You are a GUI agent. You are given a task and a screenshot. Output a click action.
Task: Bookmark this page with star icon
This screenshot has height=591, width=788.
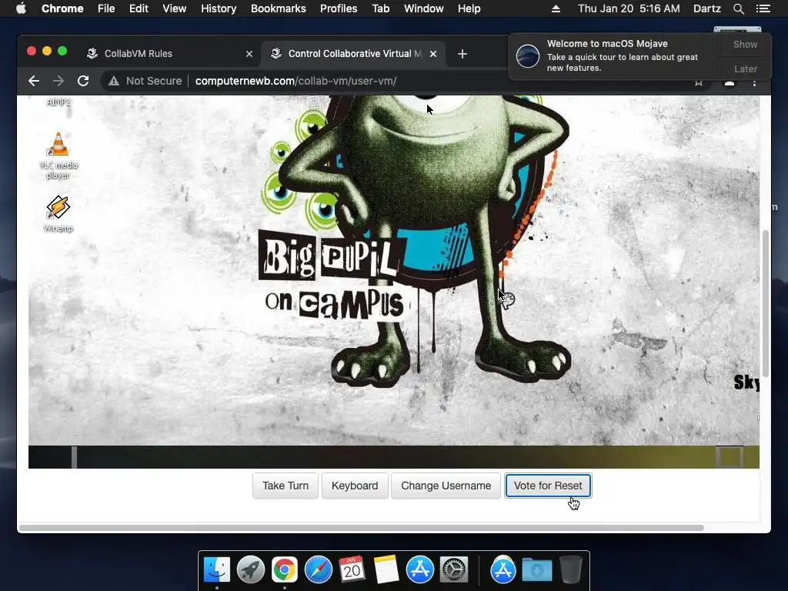pyautogui.click(x=699, y=82)
